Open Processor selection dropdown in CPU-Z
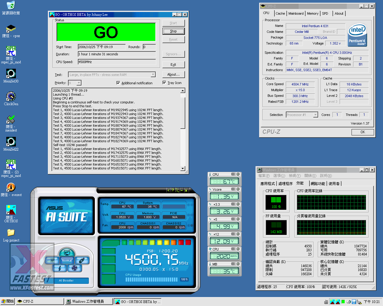The height and width of the screenshot is (306, 383). point(315,115)
